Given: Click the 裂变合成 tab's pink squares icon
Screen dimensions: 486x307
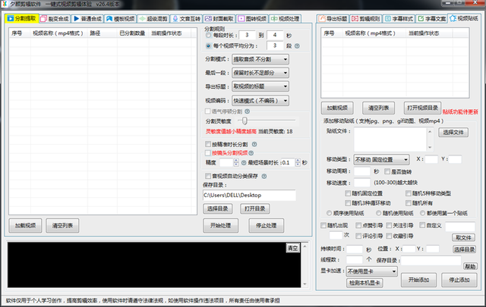Looking at the screenshot, I should [44, 19].
